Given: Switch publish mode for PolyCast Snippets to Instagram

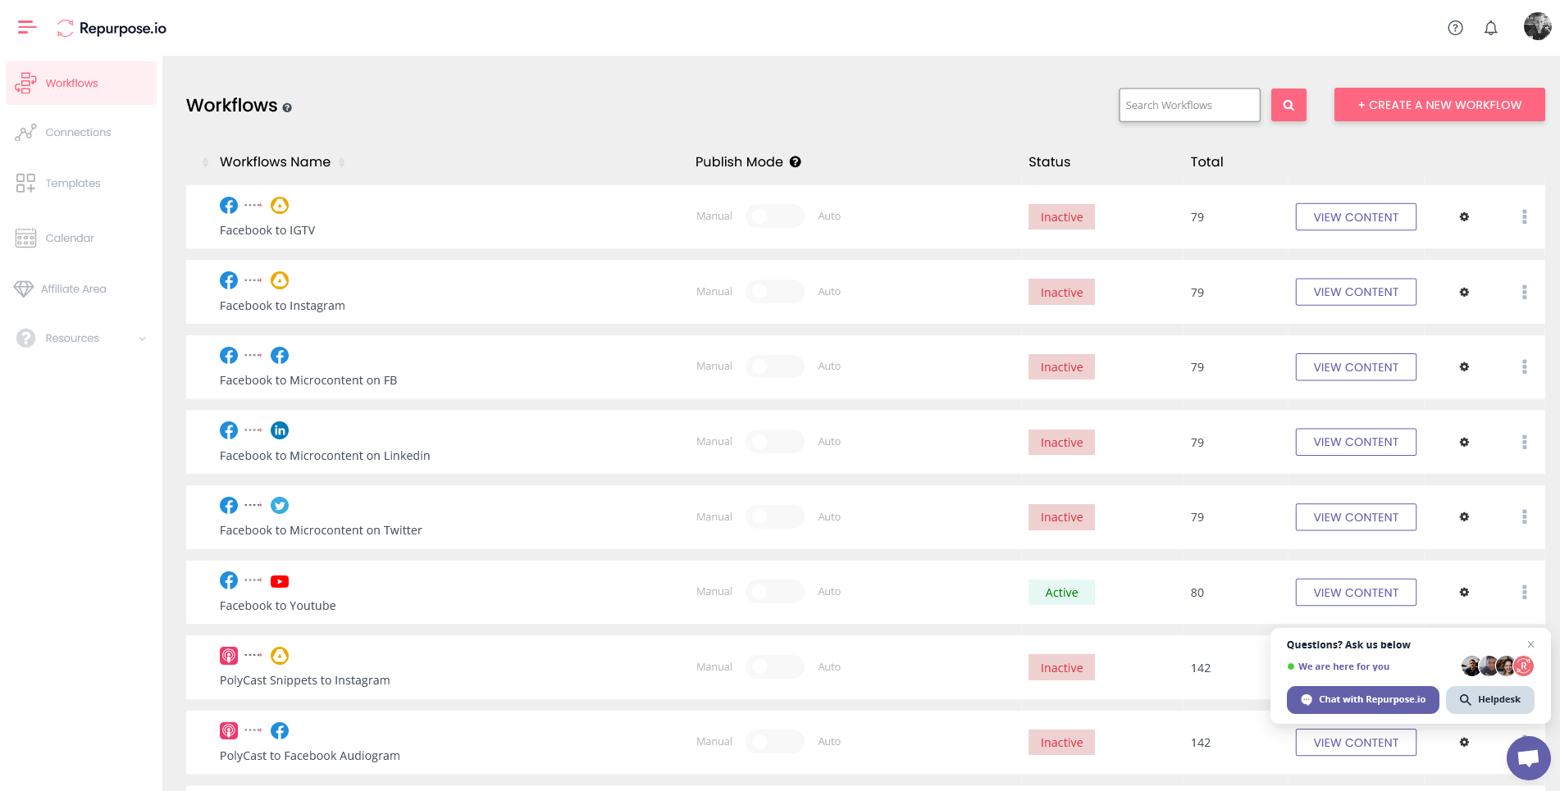Looking at the screenshot, I should 774,667.
